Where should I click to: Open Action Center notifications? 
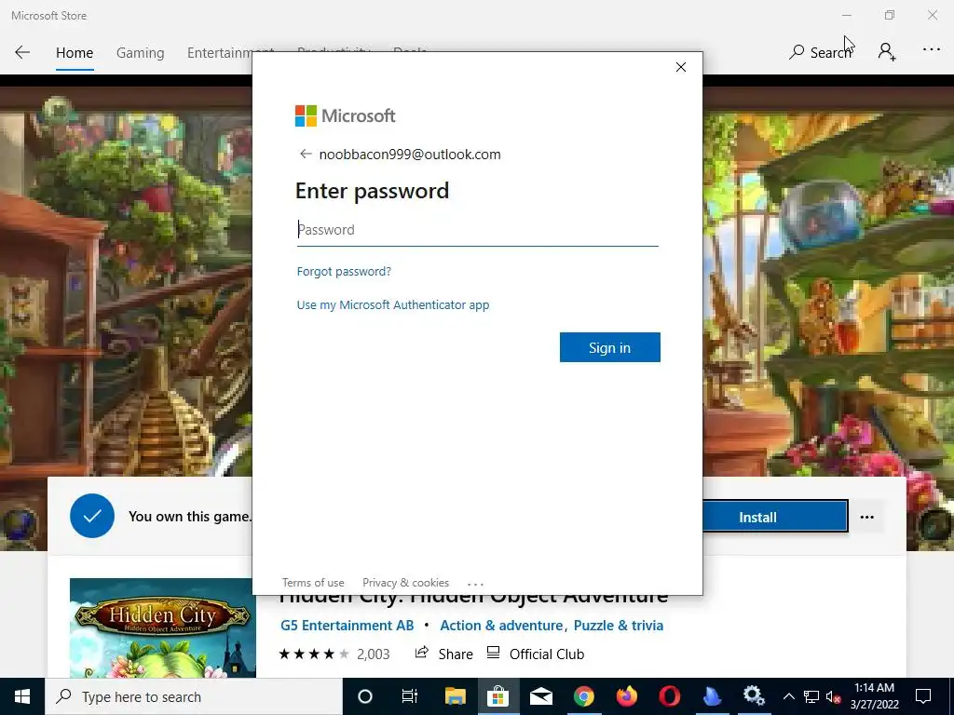click(x=923, y=696)
